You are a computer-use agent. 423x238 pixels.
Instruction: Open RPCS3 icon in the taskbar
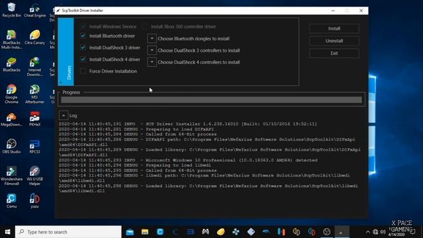pos(190,232)
